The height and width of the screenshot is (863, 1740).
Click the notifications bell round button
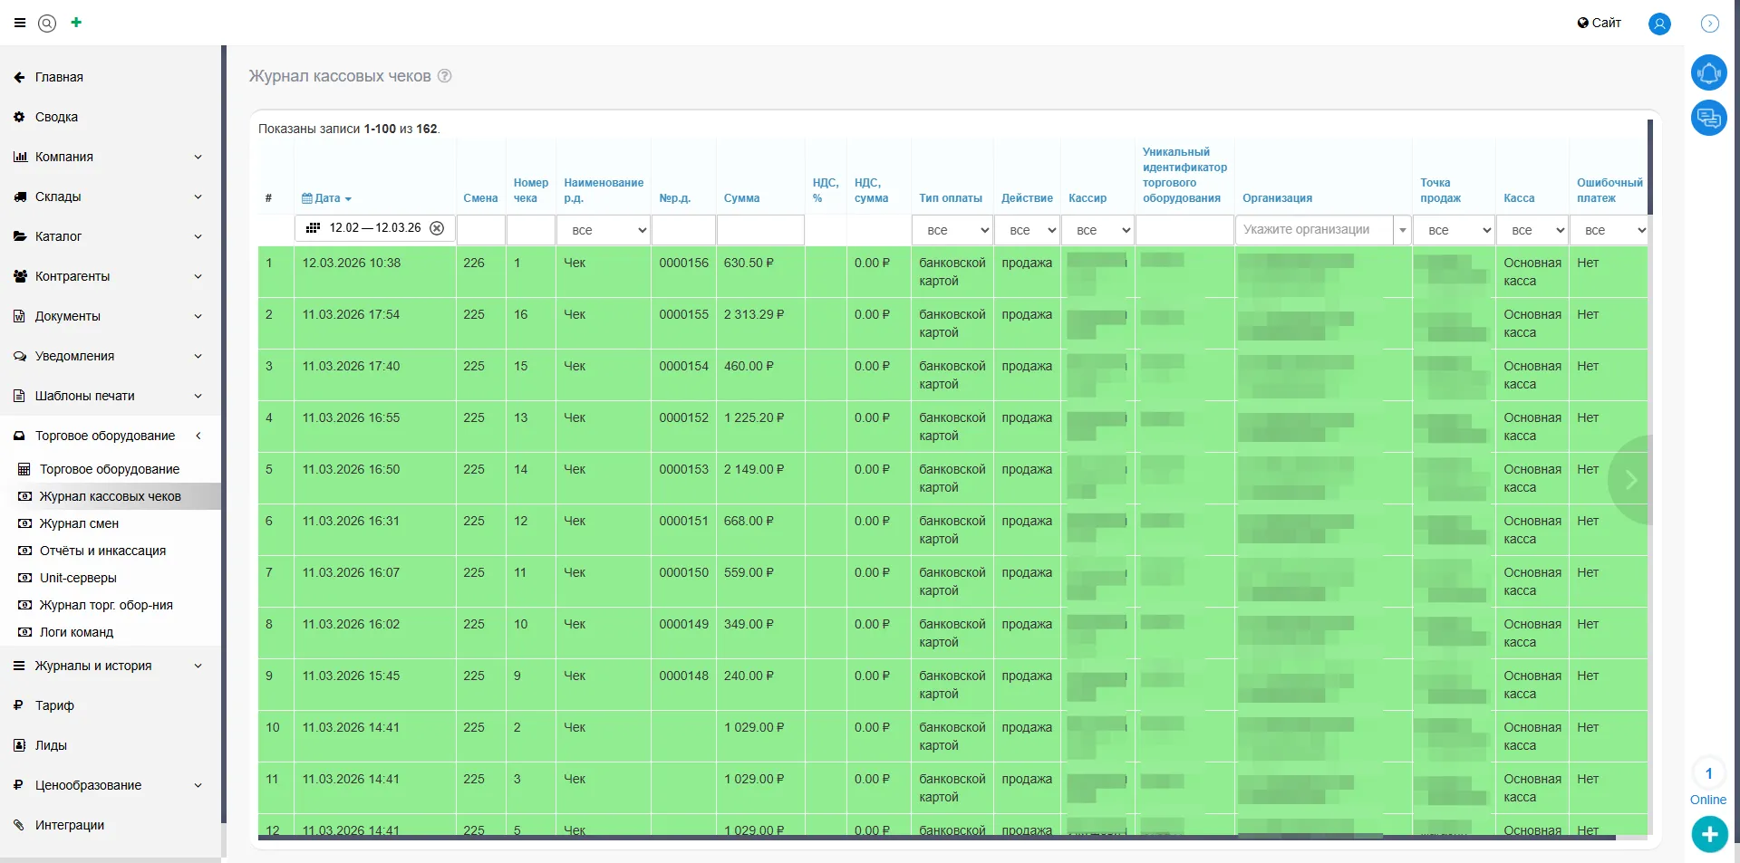[1708, 72]
